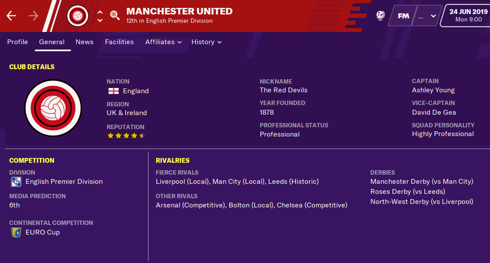
Task: Click the EURO Cup trophy icon
Action: point(16,232)
